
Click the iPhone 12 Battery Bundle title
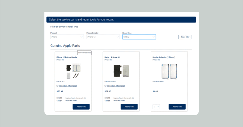[x=67, y=57]
